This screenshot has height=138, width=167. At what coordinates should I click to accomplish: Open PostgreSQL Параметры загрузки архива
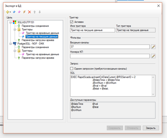(x=38, y=58)
